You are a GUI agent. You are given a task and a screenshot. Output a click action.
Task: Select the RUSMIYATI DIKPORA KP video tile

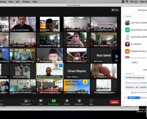click(77, 87)
